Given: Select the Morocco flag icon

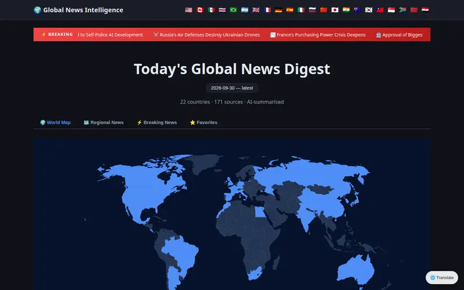Looking at the screenshot, I should pyautogui.click(x=414, y=10).
